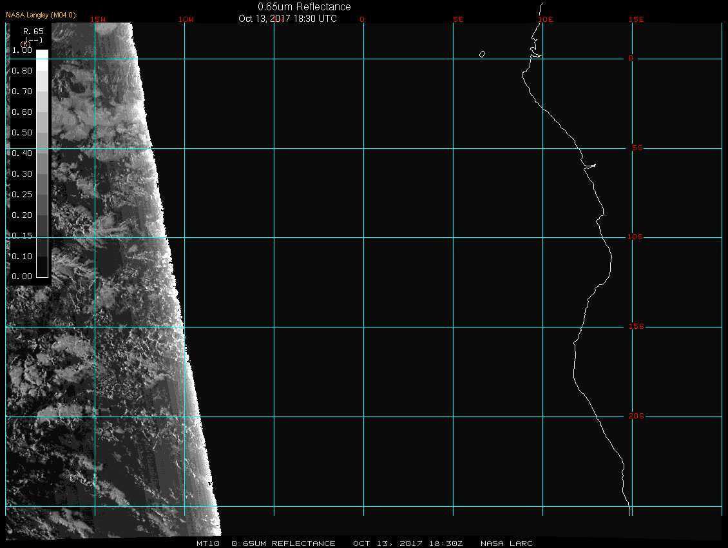728x548 pixels.
Task: Click the 10W longitude label
Action: point(186,19)
